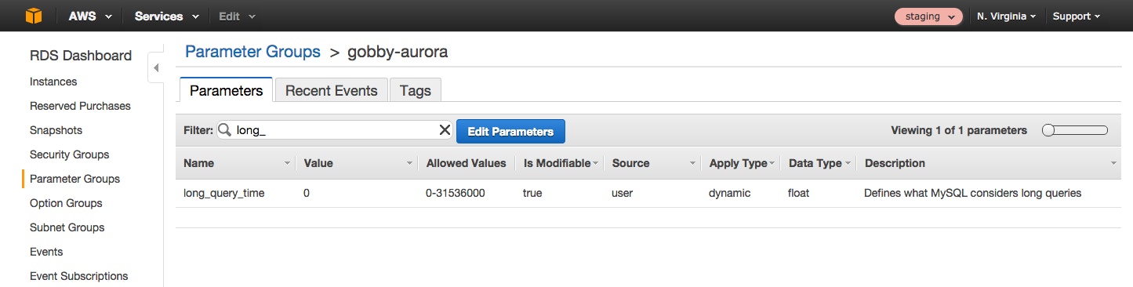This screenshot has width=1133, height=287.
Task: Click the AWS orange cube logo
Action: click(x=34, y=16)
